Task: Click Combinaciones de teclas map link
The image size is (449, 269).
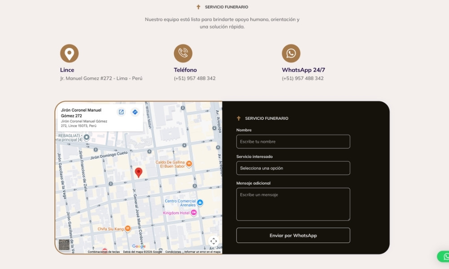Action: pos(104,252)
